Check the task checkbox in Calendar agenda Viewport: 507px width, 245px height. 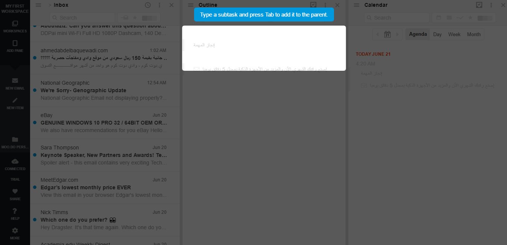364,85
